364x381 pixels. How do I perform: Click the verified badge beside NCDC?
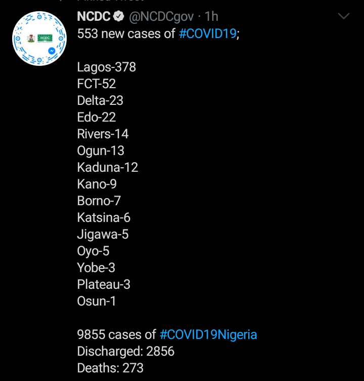tap(119, 17)
